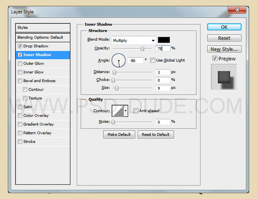This screenshot has height=199, width=257.
Task: Open the black shadow color swatch
Action: pos(164,40)
